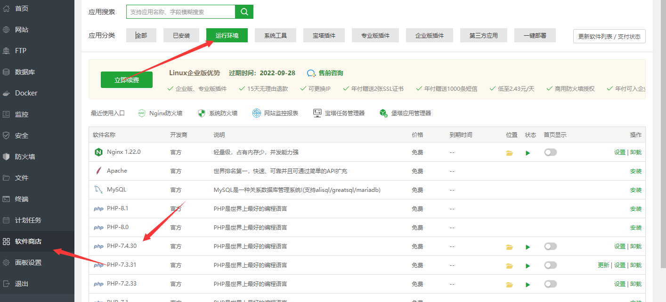Go to 首页 in sidebar
The height and width of the screenshot is (302, 666).
click(37, 8)
